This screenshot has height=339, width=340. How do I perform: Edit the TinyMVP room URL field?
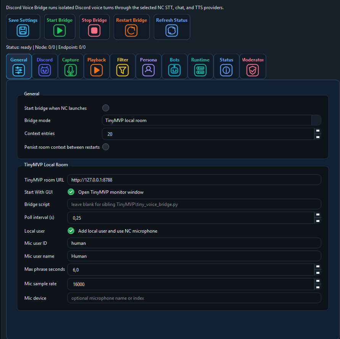point(194,180)
